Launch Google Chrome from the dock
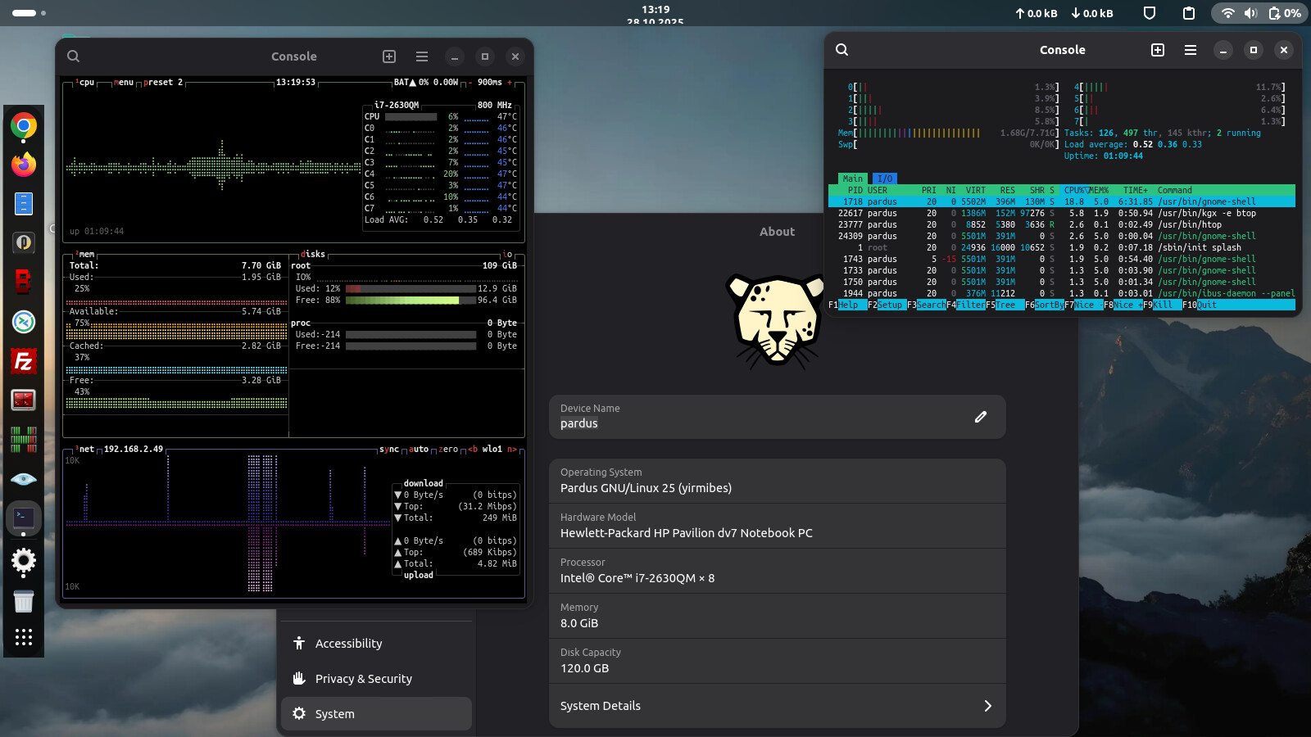The width and height of the screenshot is (1311, 737). [x=24, y=125]
